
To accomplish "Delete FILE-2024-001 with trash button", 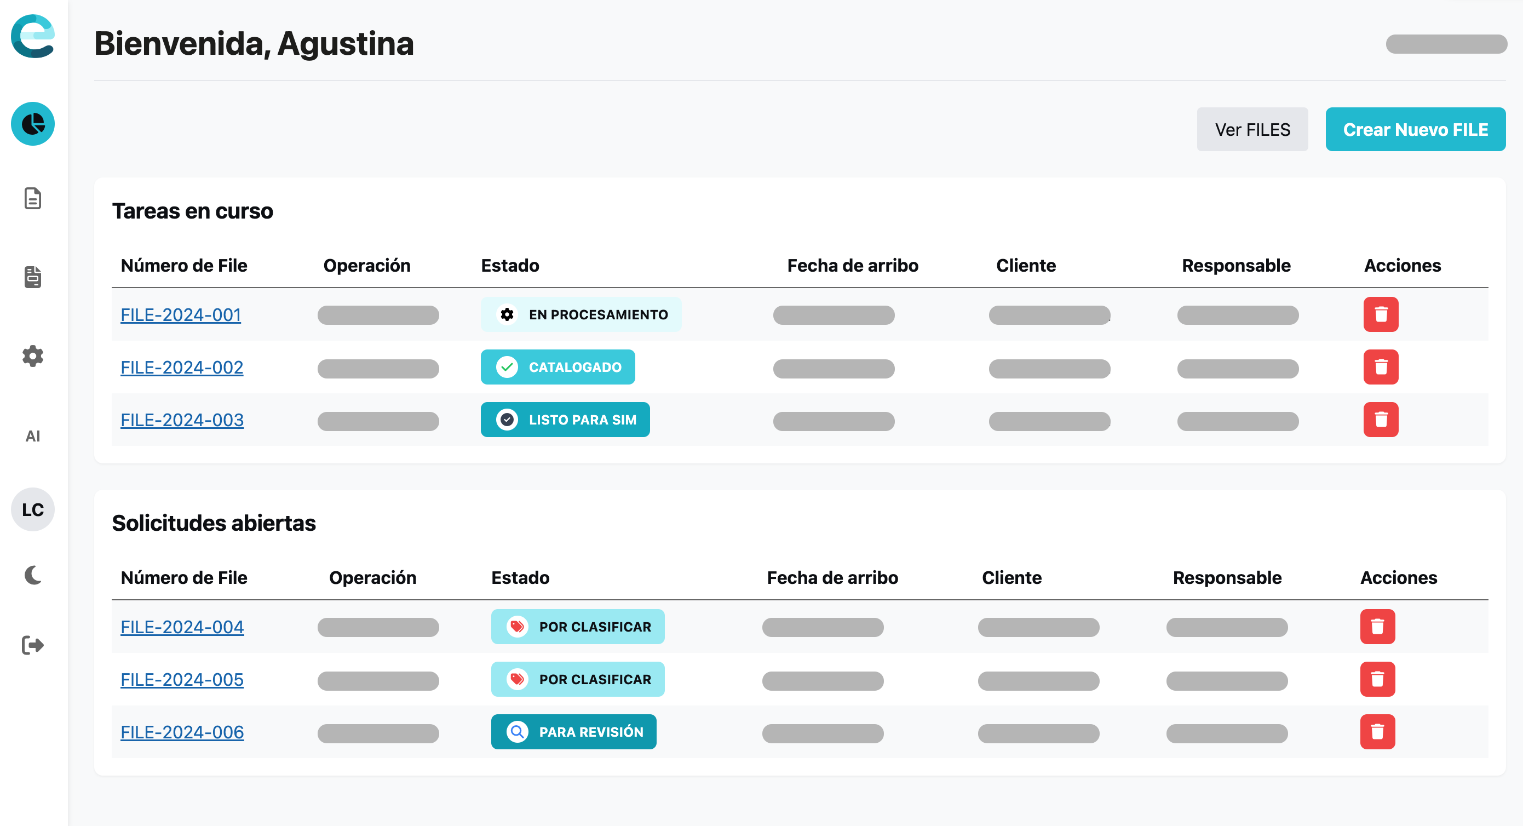I will coord(1381,314).
